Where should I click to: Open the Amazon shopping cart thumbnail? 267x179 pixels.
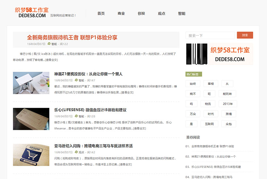(x=31, y=155)
